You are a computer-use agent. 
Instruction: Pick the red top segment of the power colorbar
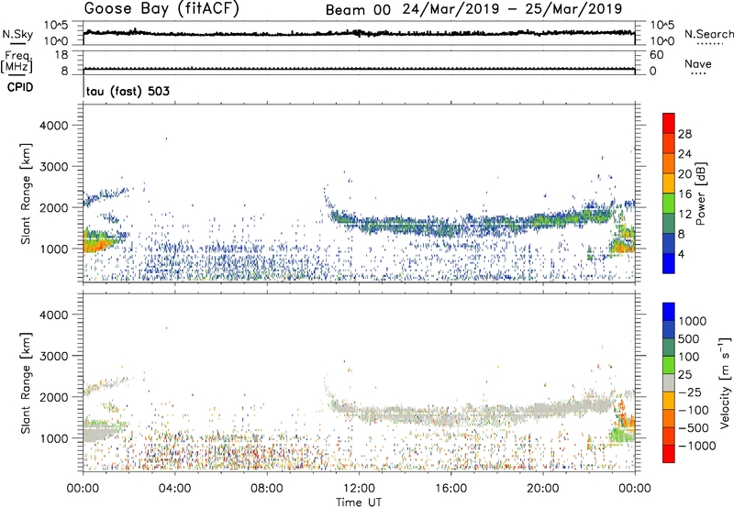point(669,123)
